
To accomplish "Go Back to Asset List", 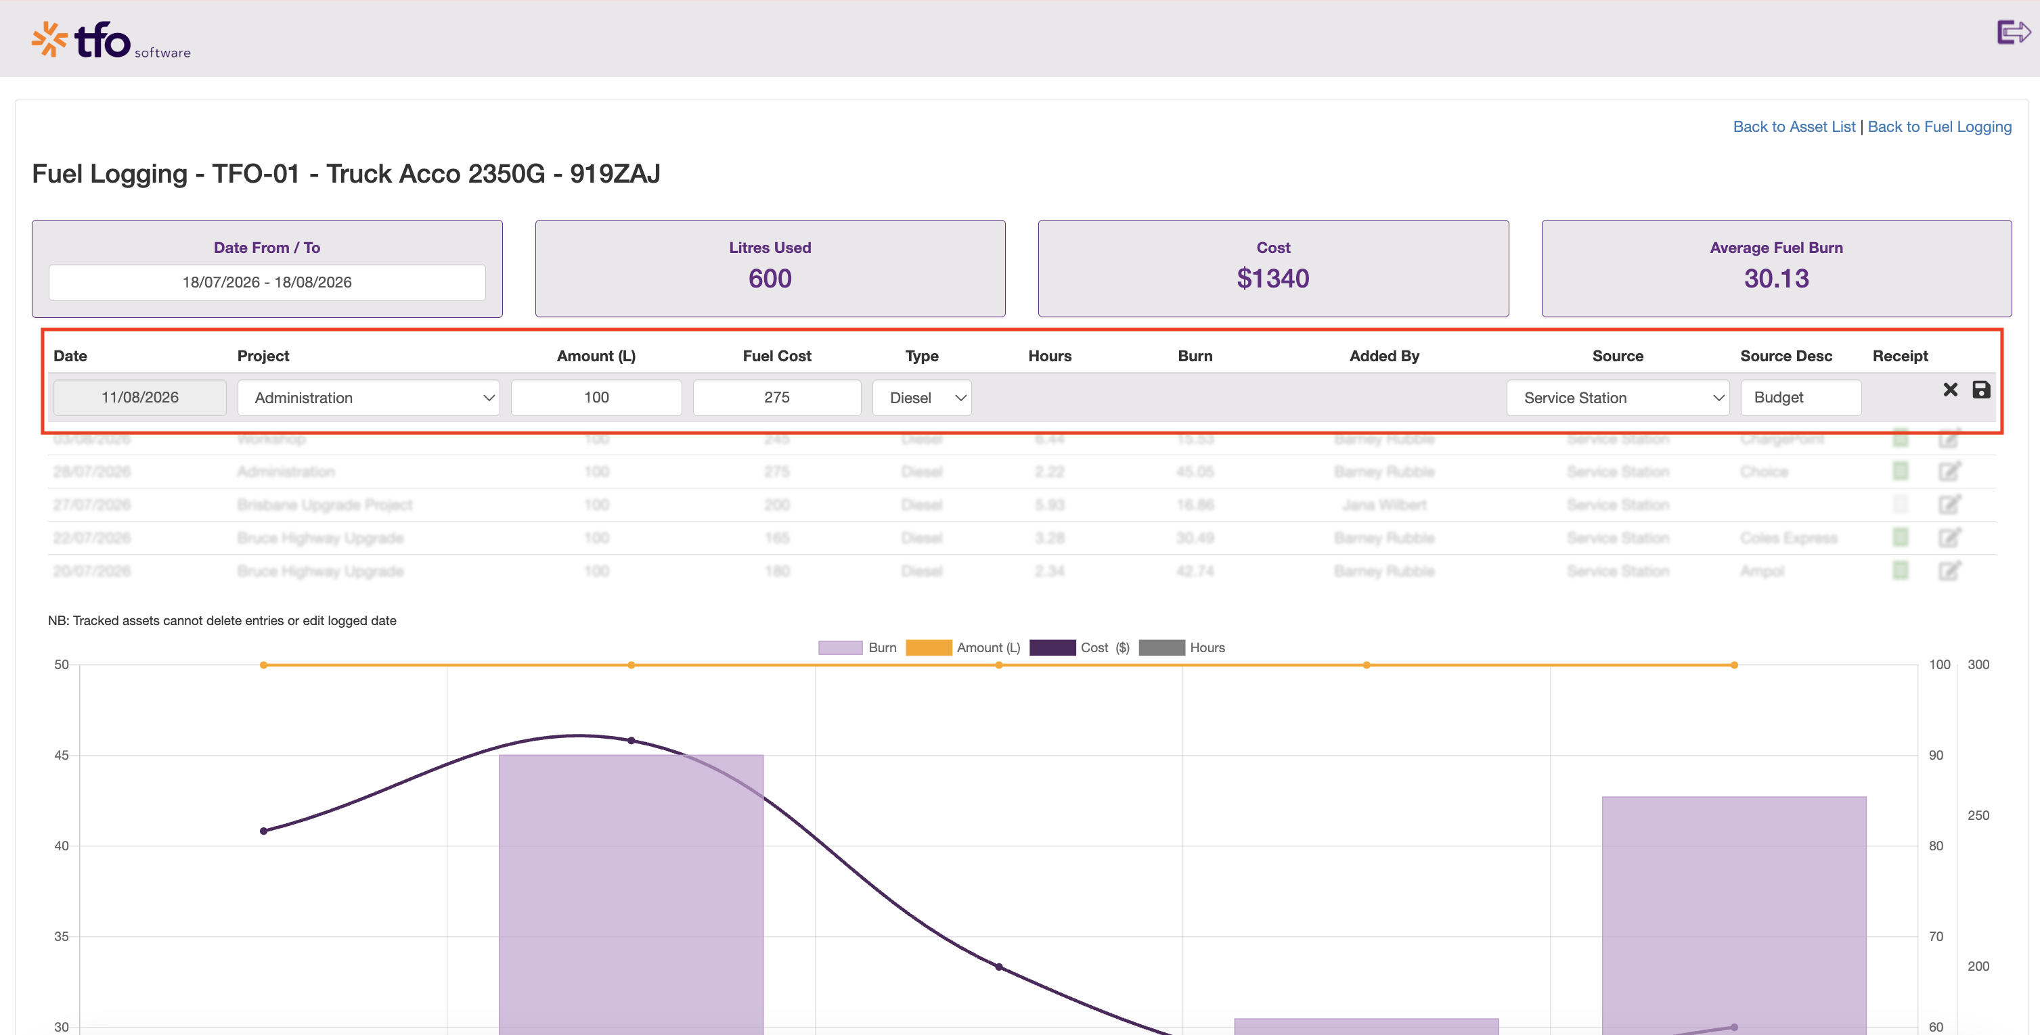I will click(1794, 127).
